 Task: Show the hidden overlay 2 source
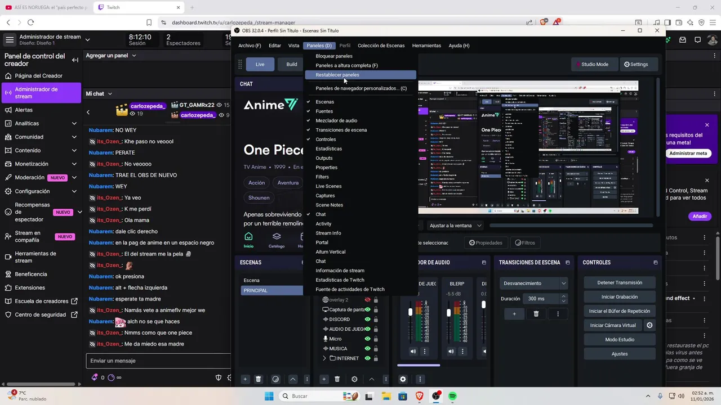click(x=367, y=300)
